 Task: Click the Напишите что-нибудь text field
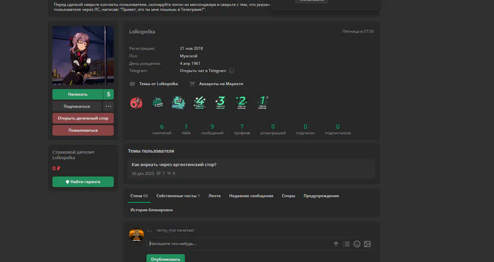coord(239,244)
